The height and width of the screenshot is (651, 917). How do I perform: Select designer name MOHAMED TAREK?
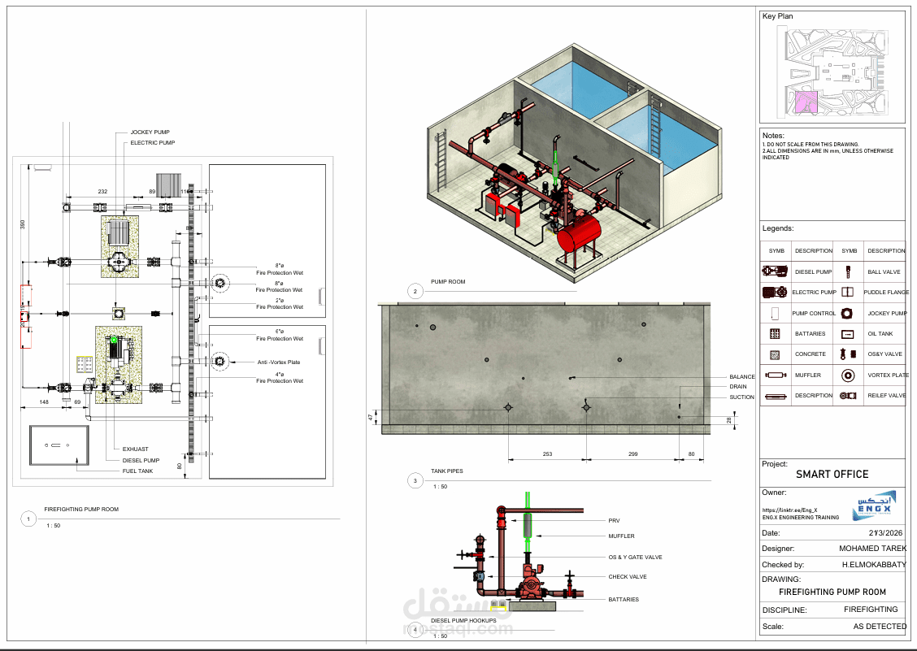point(872,549)
